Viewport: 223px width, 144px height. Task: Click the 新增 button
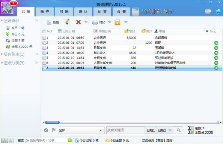point(53,22)
